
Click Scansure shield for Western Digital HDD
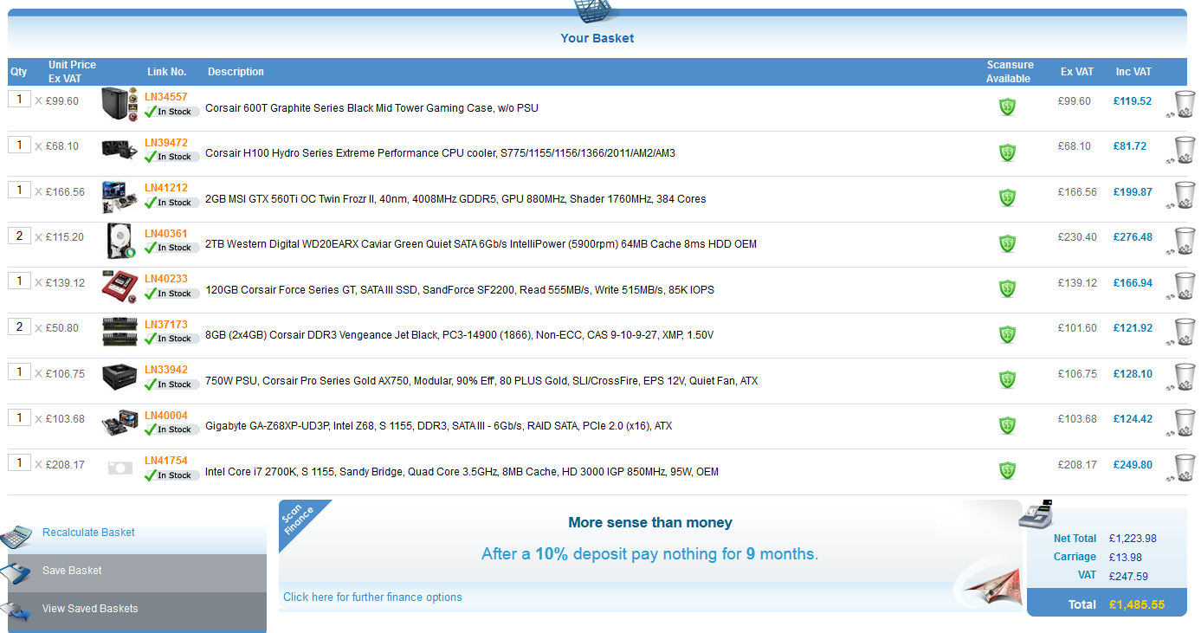click(1007, 243)
